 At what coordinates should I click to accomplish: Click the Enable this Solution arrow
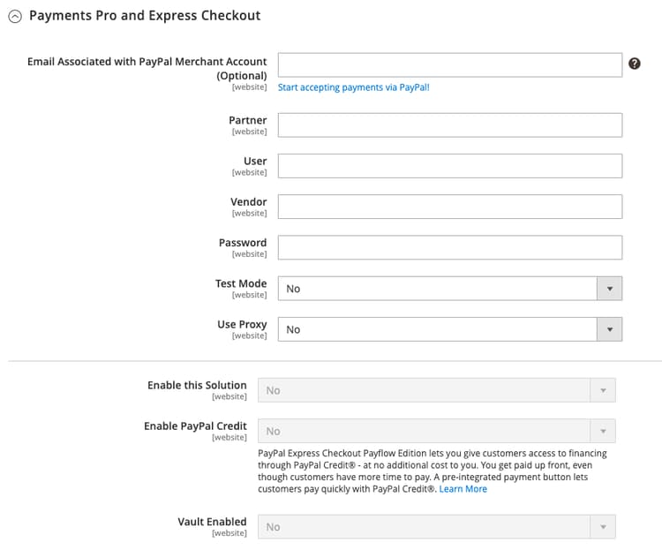pos(603,390)
